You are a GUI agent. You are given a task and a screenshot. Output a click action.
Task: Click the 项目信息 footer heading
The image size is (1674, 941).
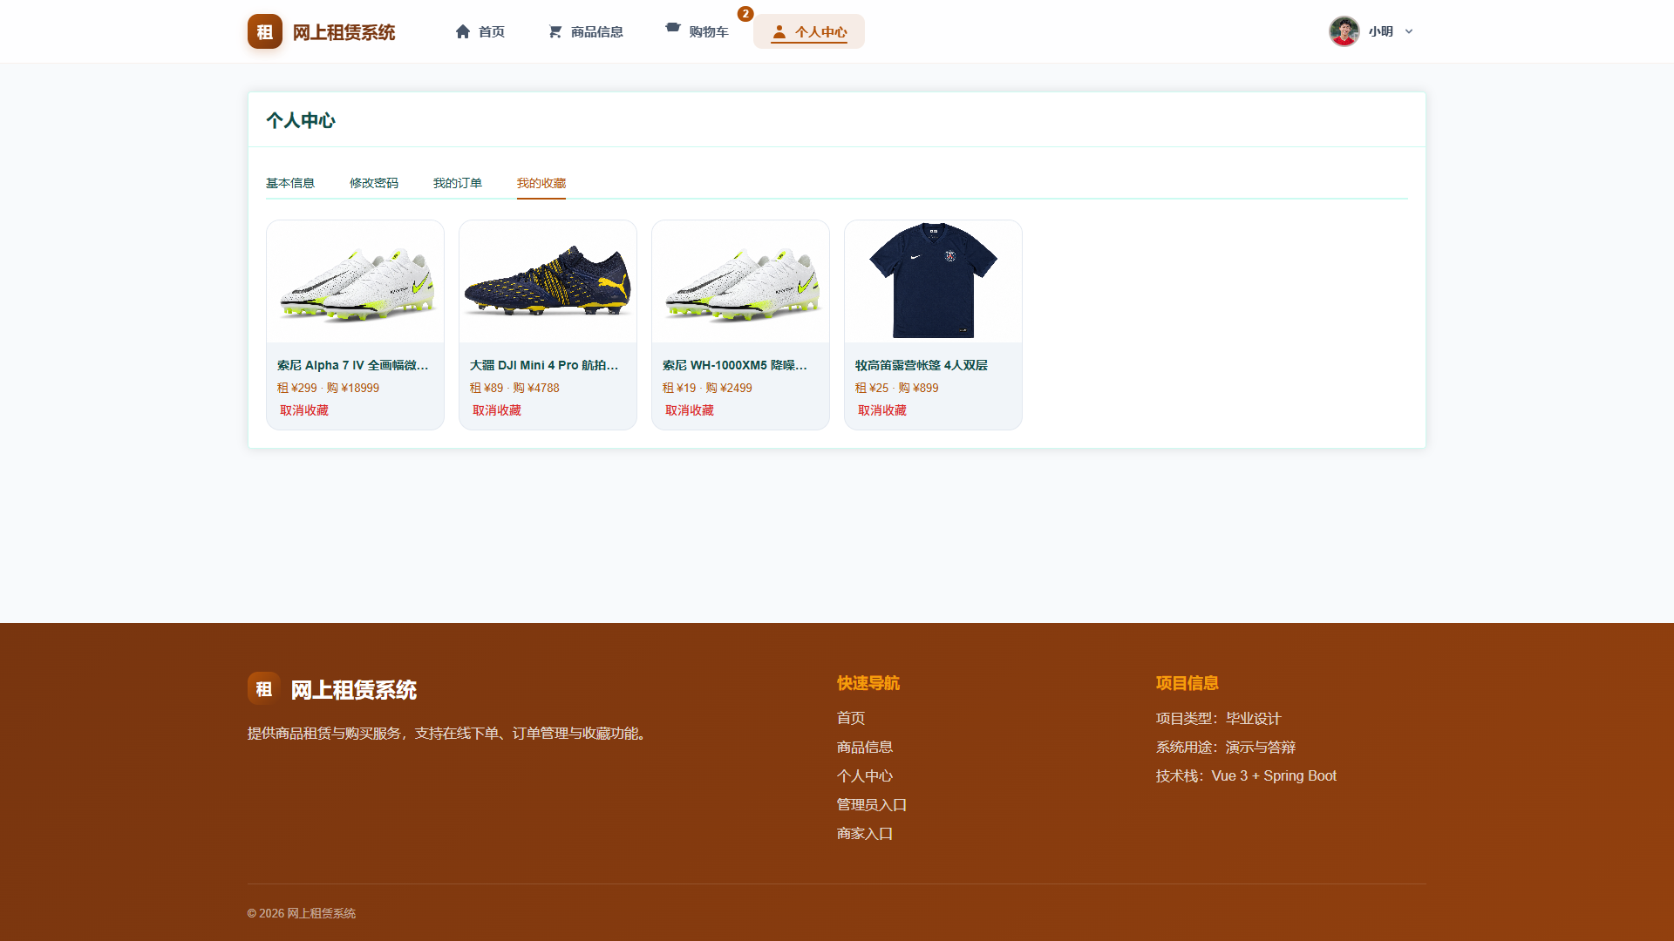(1187, 683)
